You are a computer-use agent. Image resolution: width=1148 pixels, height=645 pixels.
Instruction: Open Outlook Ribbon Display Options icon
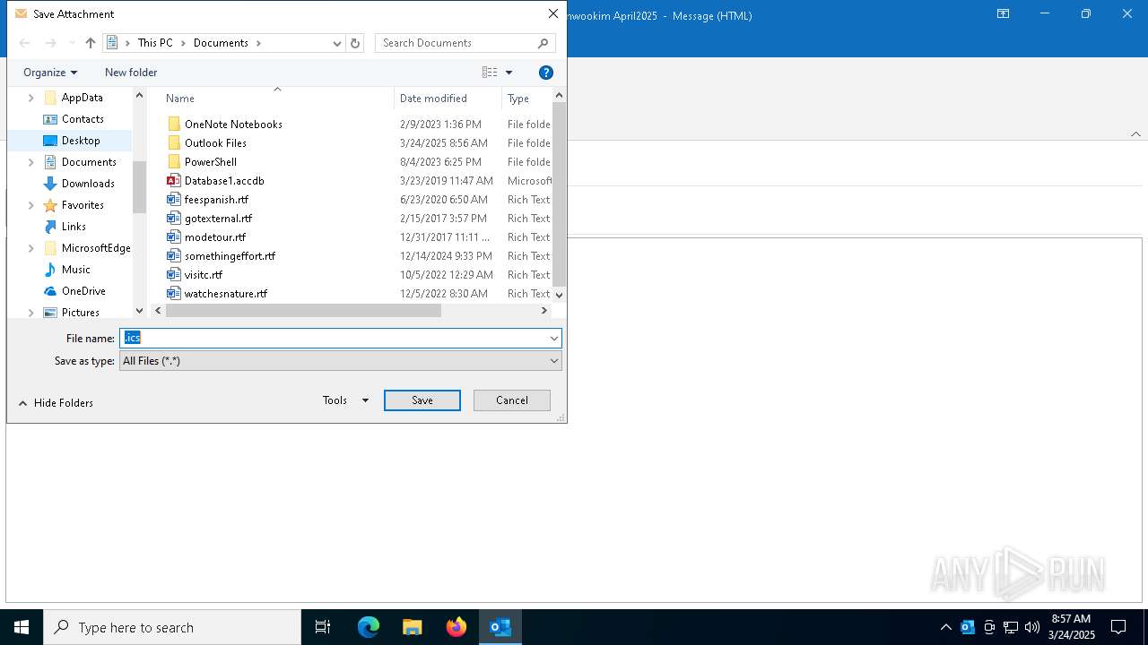click(1003, 14)
